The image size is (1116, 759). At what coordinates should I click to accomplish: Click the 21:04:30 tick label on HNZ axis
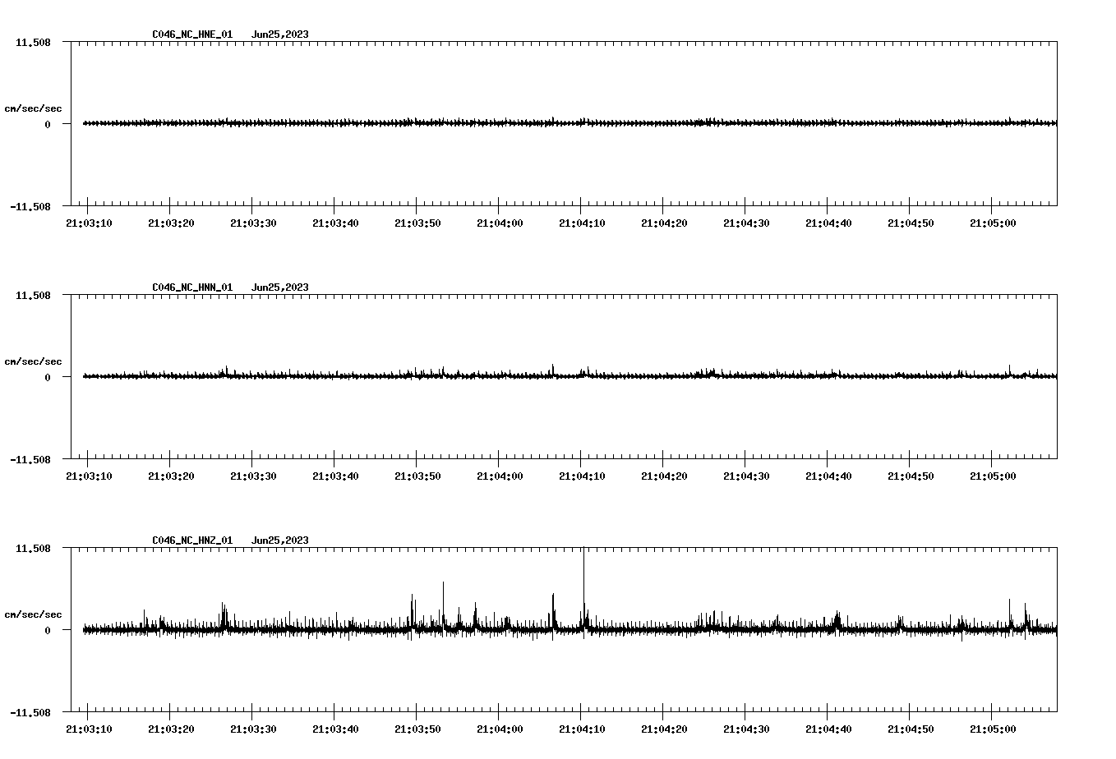pyautogui.click(x=745, y=728)
